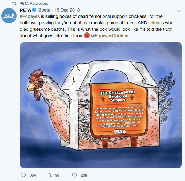Click the 364 replies count

point(33,175)
